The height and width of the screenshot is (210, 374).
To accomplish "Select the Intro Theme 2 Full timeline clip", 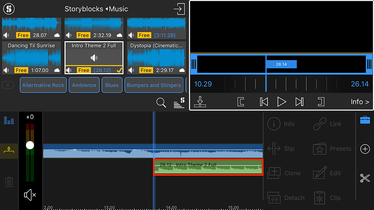I will pos(208,167).
